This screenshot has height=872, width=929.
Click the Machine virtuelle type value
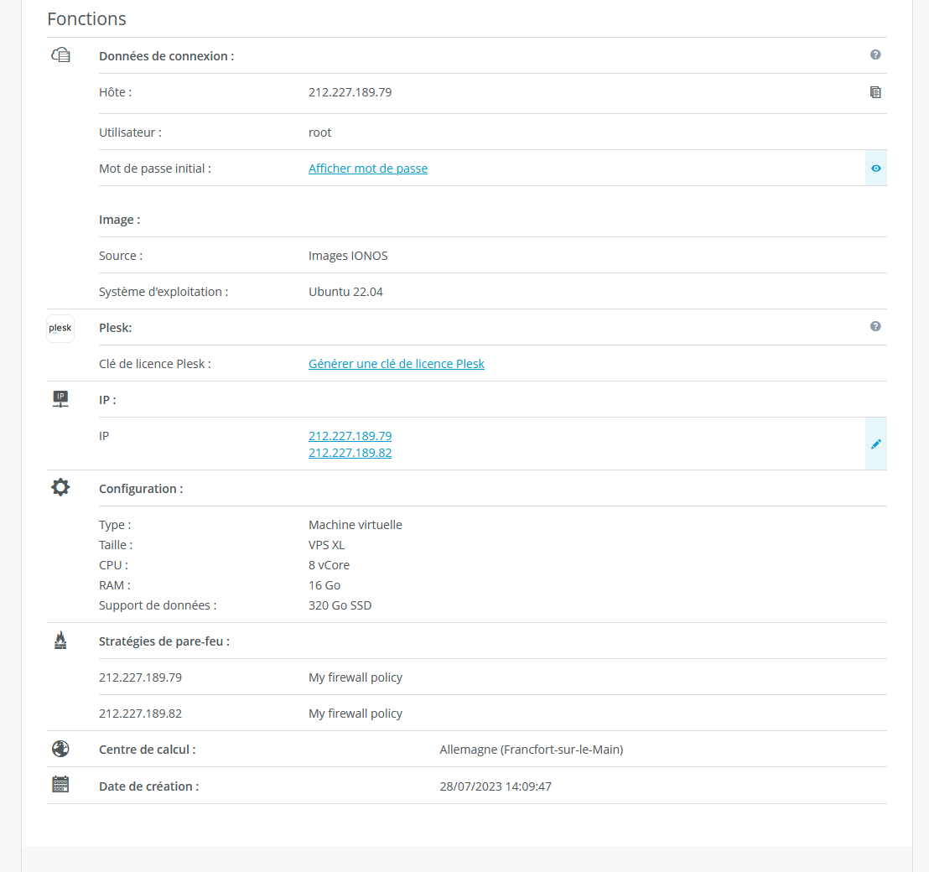click(x=355, y=525)
